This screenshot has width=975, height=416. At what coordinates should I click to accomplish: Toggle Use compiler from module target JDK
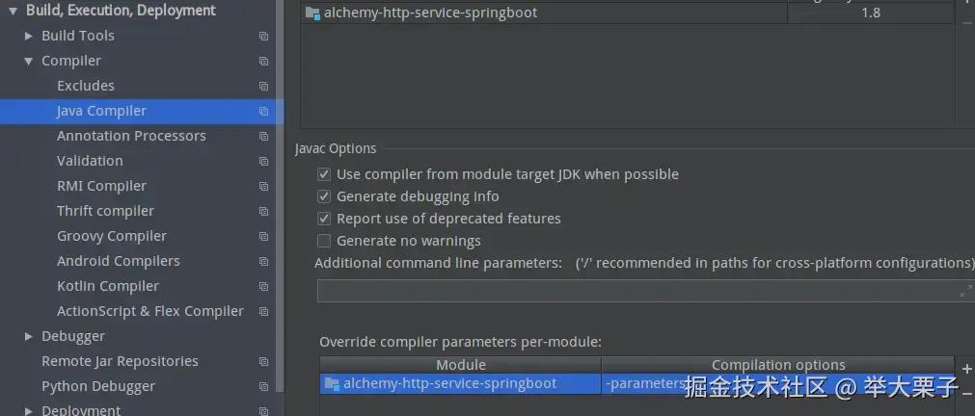click(x=324, y=174)
